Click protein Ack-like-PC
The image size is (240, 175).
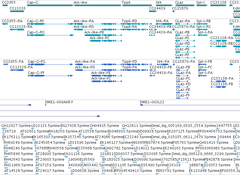107,81
